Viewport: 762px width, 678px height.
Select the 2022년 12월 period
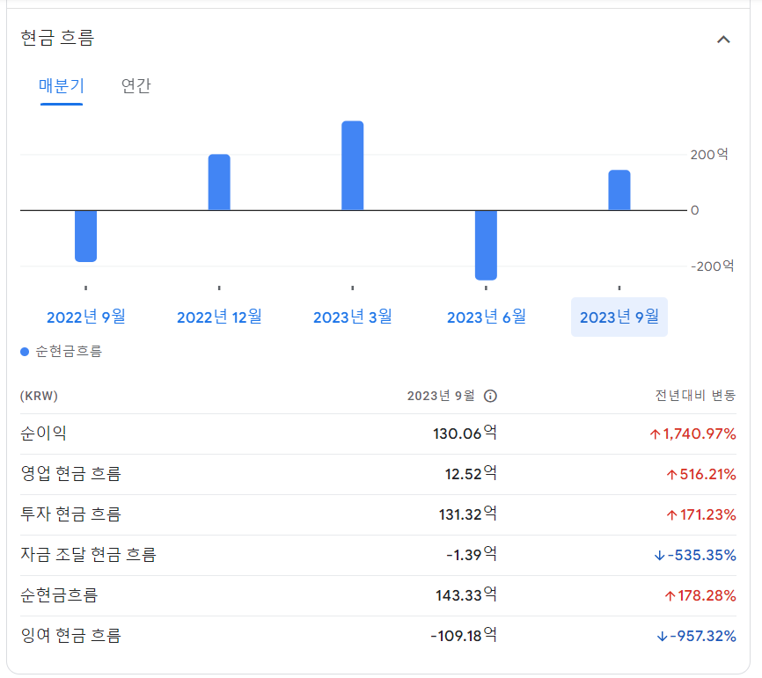(x=219, y=317)
